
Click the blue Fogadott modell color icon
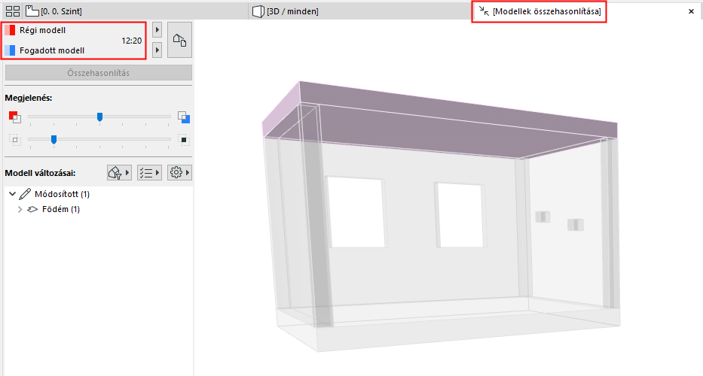pyautogui.click(x=10, y=50)
